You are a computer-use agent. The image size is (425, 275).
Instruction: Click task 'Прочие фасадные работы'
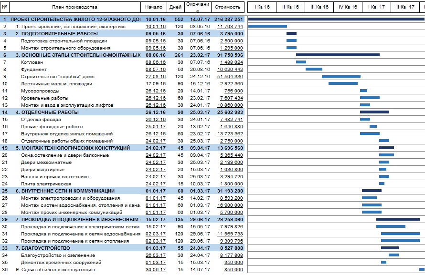click(x=52, y=127)
